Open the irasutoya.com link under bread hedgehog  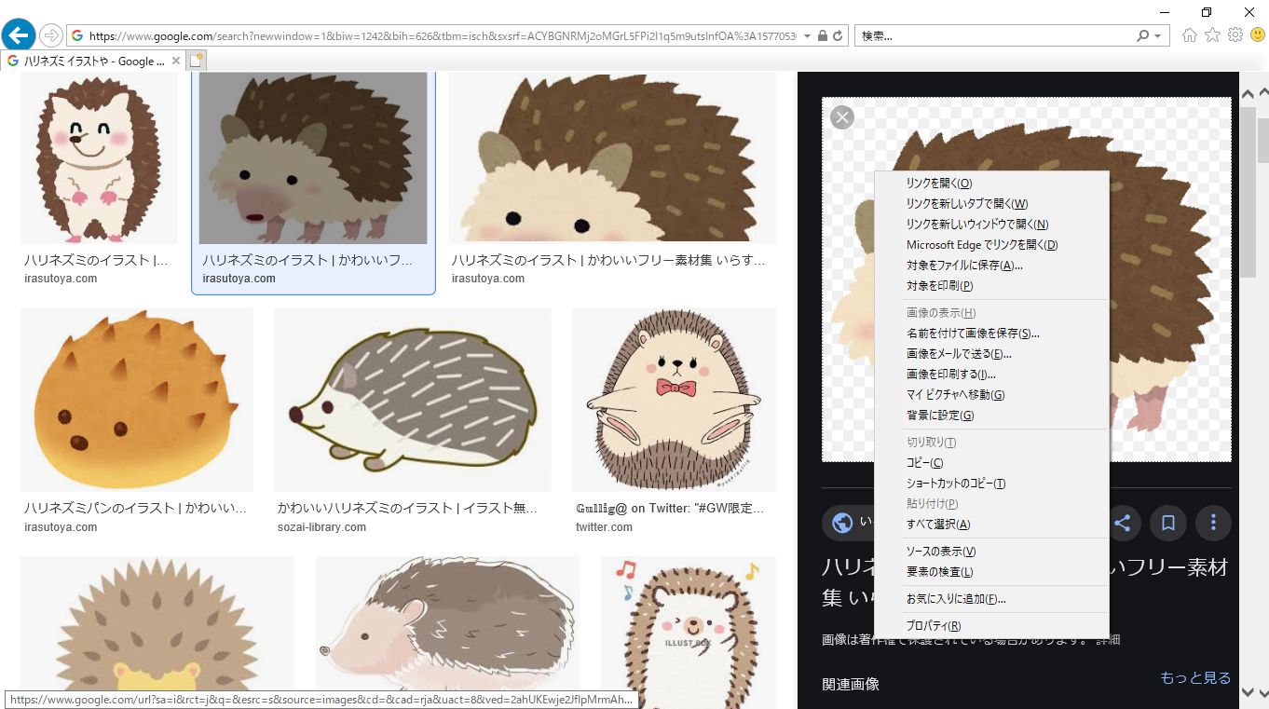[x=61, y=527]
